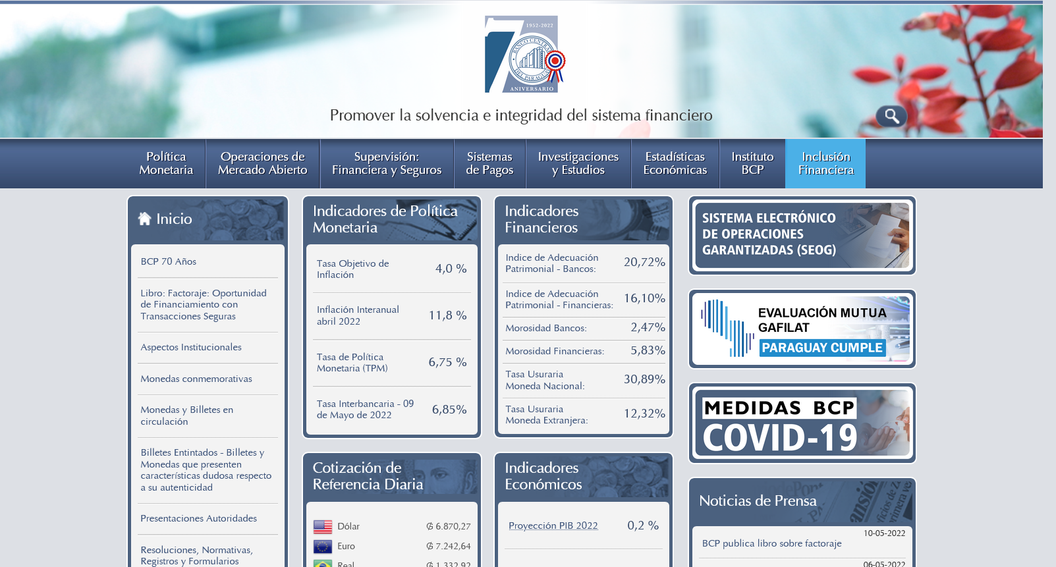Click the magnifying glass search icon
Screen dimensions: 1056x567
[x=891, y=117]
